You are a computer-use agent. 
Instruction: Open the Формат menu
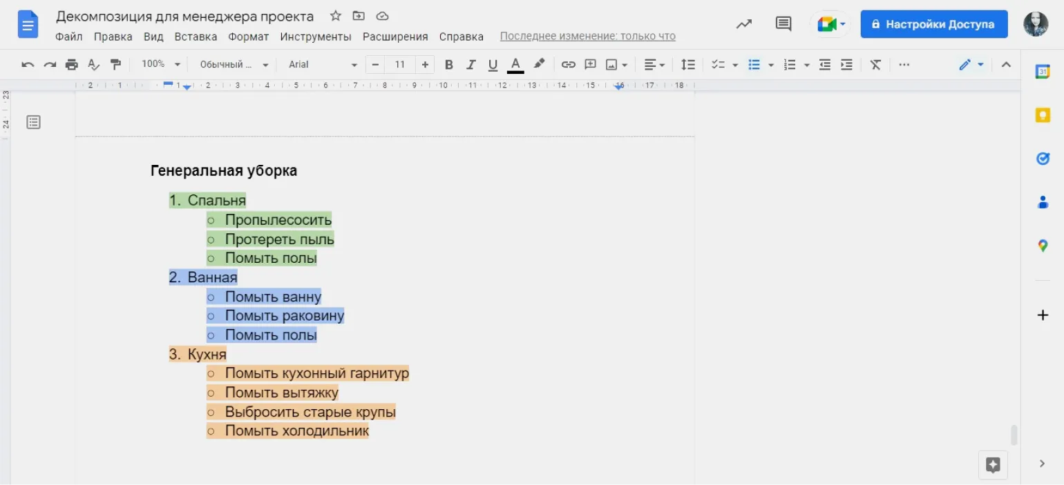(x=248, y=37)
